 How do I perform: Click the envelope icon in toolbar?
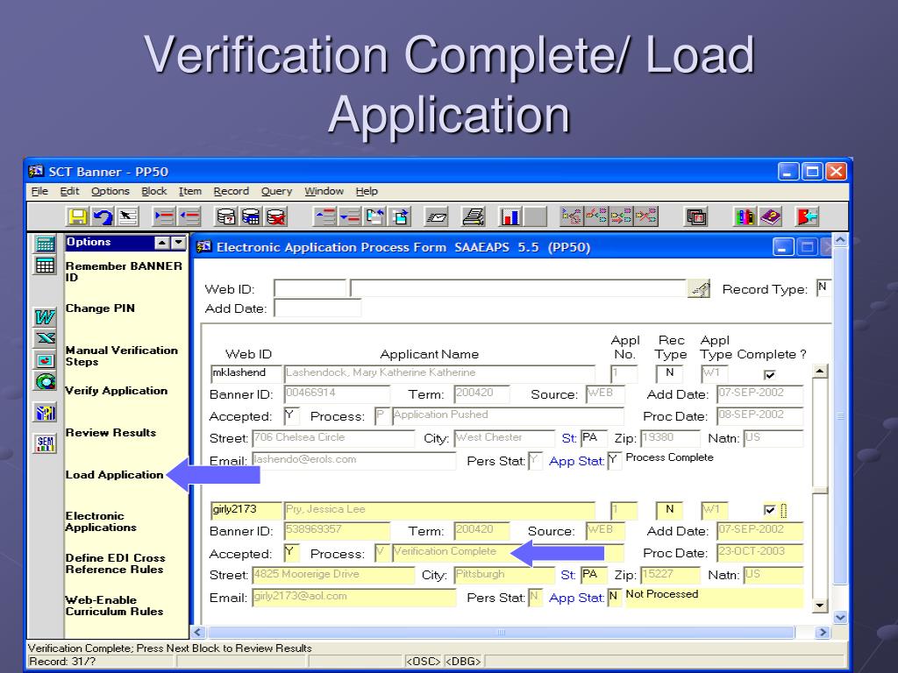(x=437, y=217)
